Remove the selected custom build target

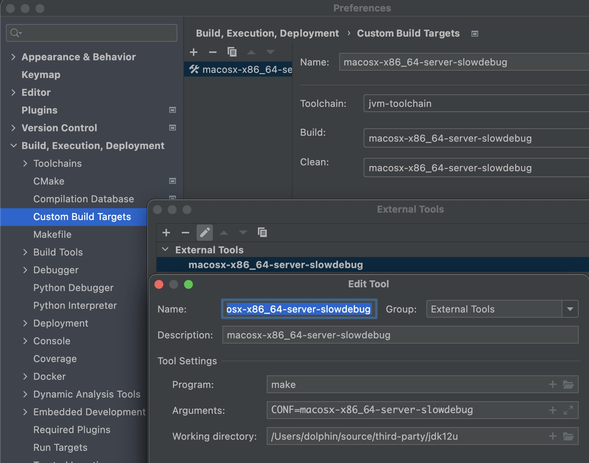(213, 52)
